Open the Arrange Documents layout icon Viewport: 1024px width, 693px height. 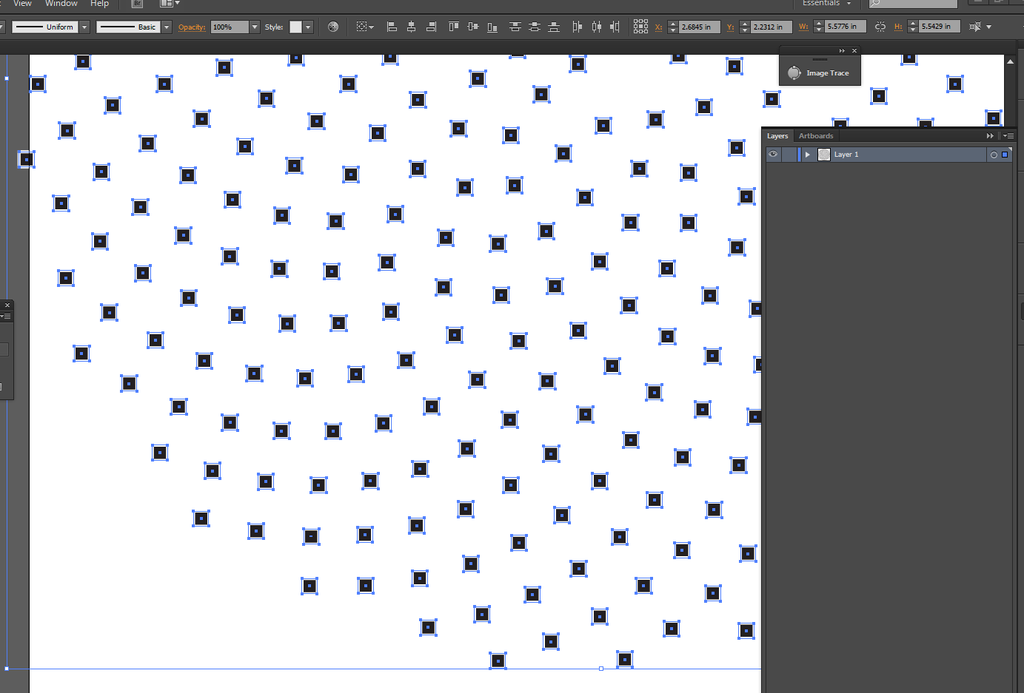coord(166,4)
